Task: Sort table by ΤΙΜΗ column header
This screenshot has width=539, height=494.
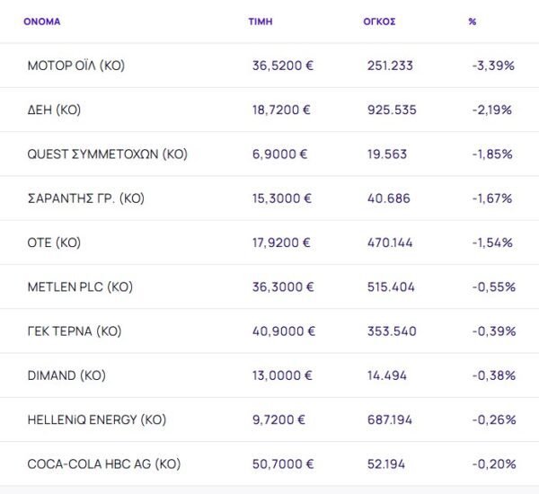Action: 261,22
